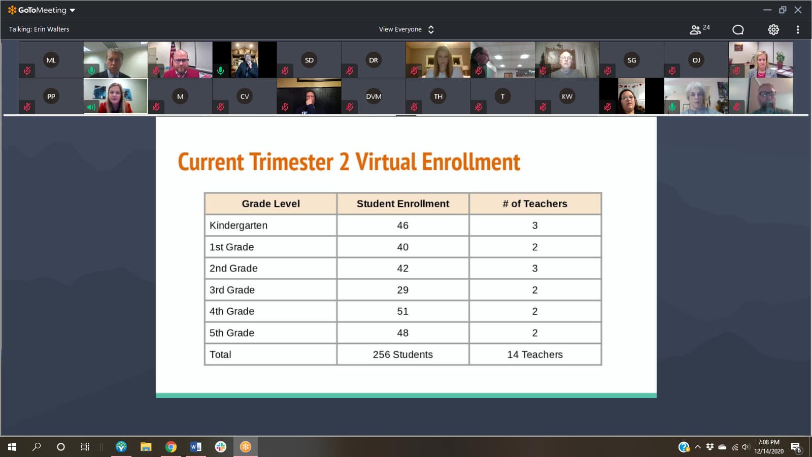Image resolution: width=812 pixels, height=457 pixels.
Task: Click the CV participant avatar
Action: pyautogui.click(x=245, y=96)
